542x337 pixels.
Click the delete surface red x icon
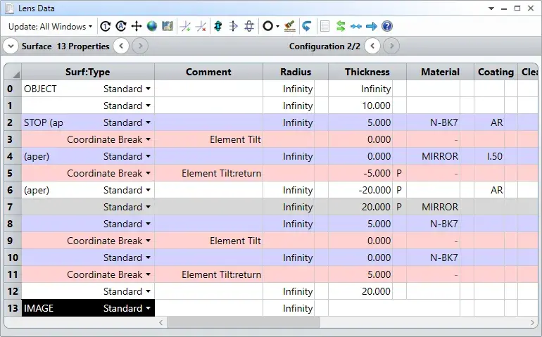click(x=201, y=26)
